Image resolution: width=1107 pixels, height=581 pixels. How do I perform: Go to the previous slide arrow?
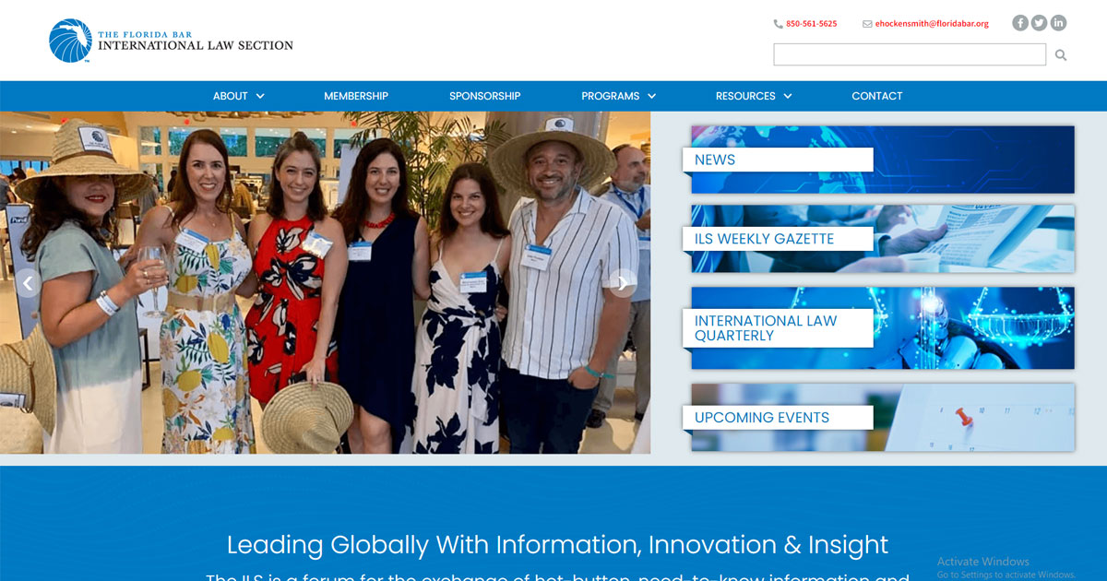(28, 283)
